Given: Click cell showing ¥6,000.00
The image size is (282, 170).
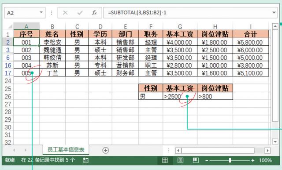Looking at the screenshot, I should (251, 50).
